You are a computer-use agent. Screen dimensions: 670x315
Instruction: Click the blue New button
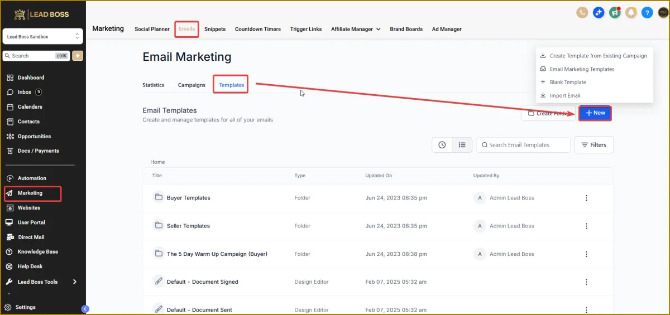point(595,113)
